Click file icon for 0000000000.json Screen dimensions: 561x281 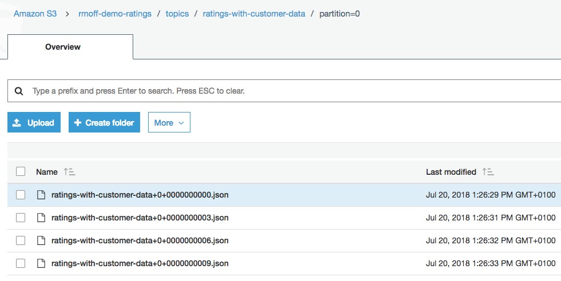(x=41, y=195)
